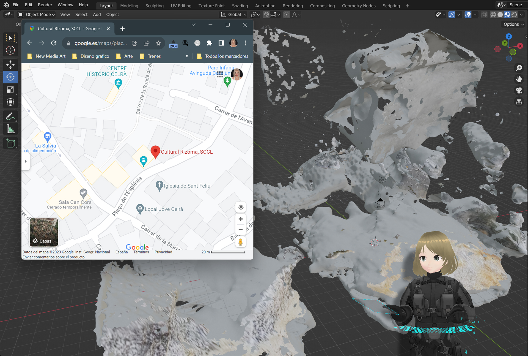Screen dimensions: 528x356
Task: Click the google.es address bar
Action: click(x=100, y=43)
